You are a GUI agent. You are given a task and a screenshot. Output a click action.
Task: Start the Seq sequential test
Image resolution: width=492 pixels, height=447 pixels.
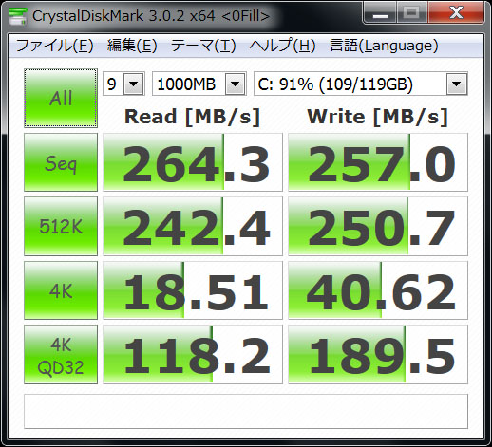tap(61, 162)
